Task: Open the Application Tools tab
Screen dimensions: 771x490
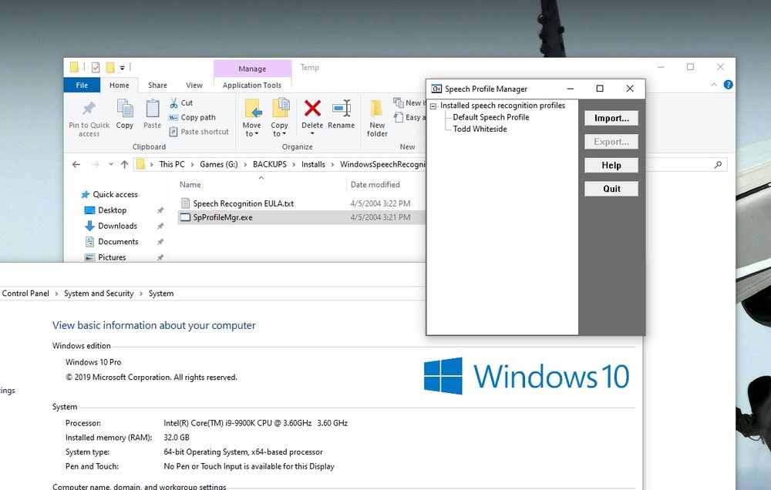Action: click(x=252, y=85)
